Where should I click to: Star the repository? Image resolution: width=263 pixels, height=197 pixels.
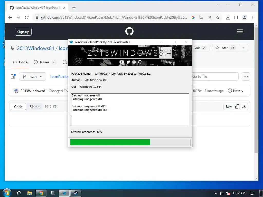pyautogui.click(x=226, y=48)
